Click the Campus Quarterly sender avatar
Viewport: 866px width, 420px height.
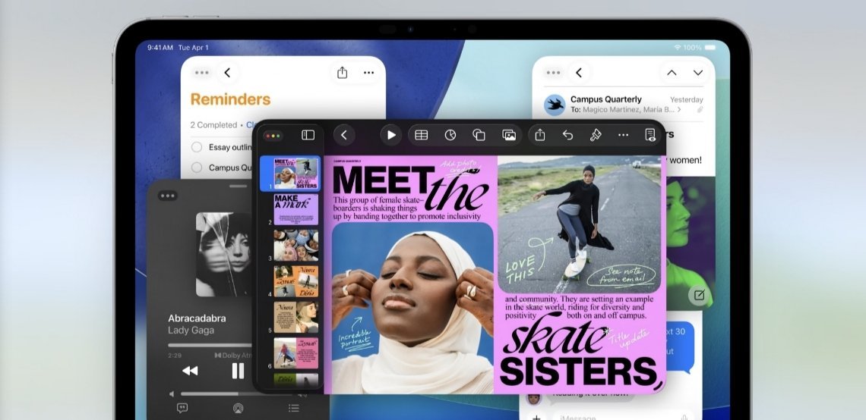(555, 105)
